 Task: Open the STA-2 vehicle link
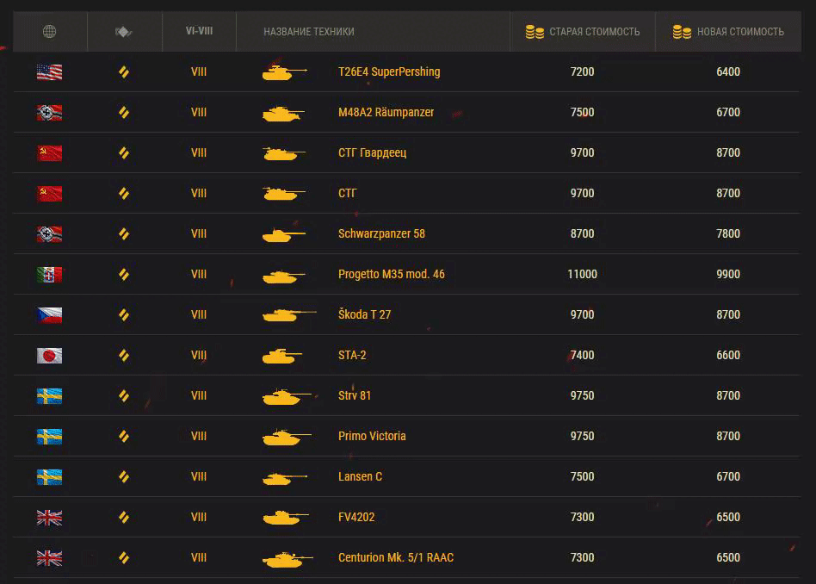pos(352,355)
